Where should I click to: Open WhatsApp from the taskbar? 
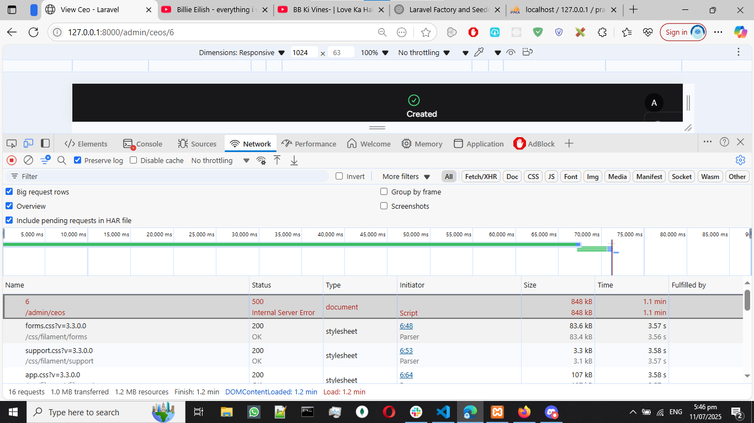coord(254,412)
